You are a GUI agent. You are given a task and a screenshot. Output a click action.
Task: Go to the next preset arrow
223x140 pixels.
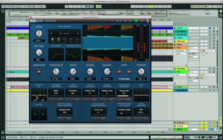(78, 33)
